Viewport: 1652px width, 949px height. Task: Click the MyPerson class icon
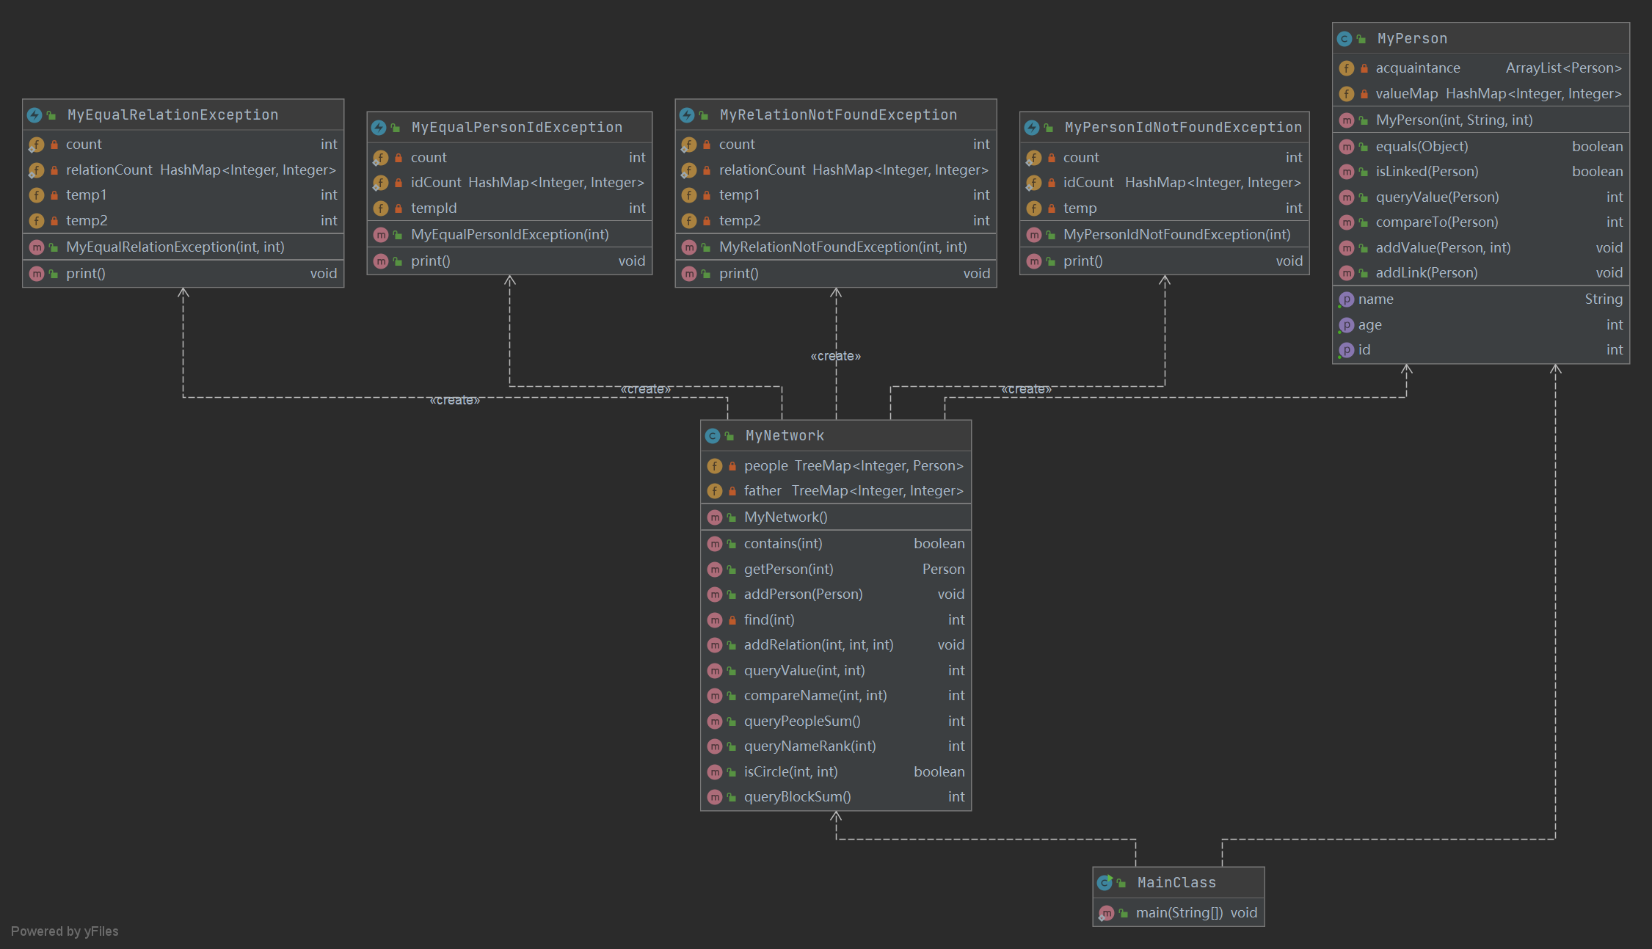click(1344, 39)
